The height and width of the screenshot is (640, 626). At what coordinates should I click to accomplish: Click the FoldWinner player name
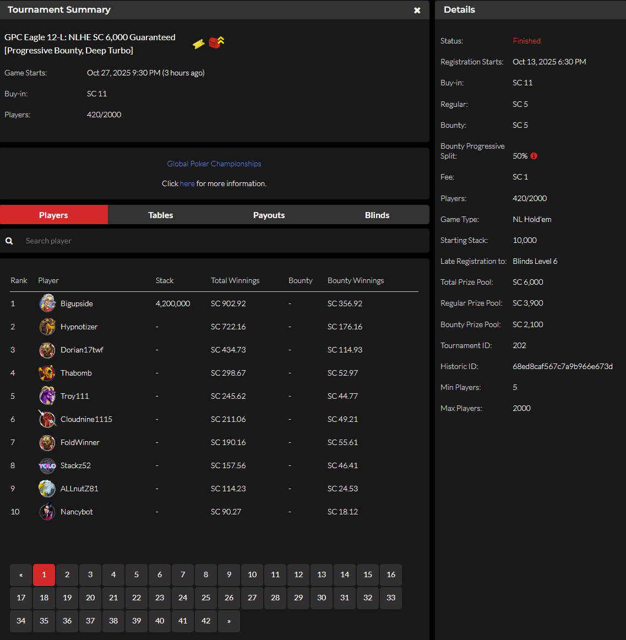[x=80, y=442]
